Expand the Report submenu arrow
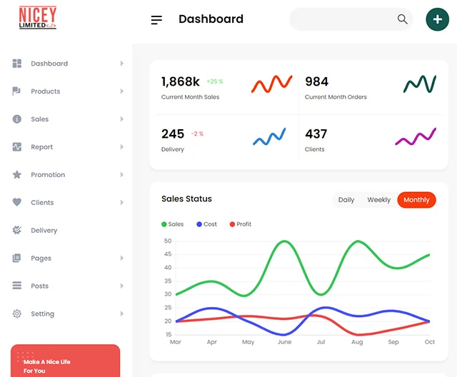This screenshot has width=457, height=377. [122, 147]
